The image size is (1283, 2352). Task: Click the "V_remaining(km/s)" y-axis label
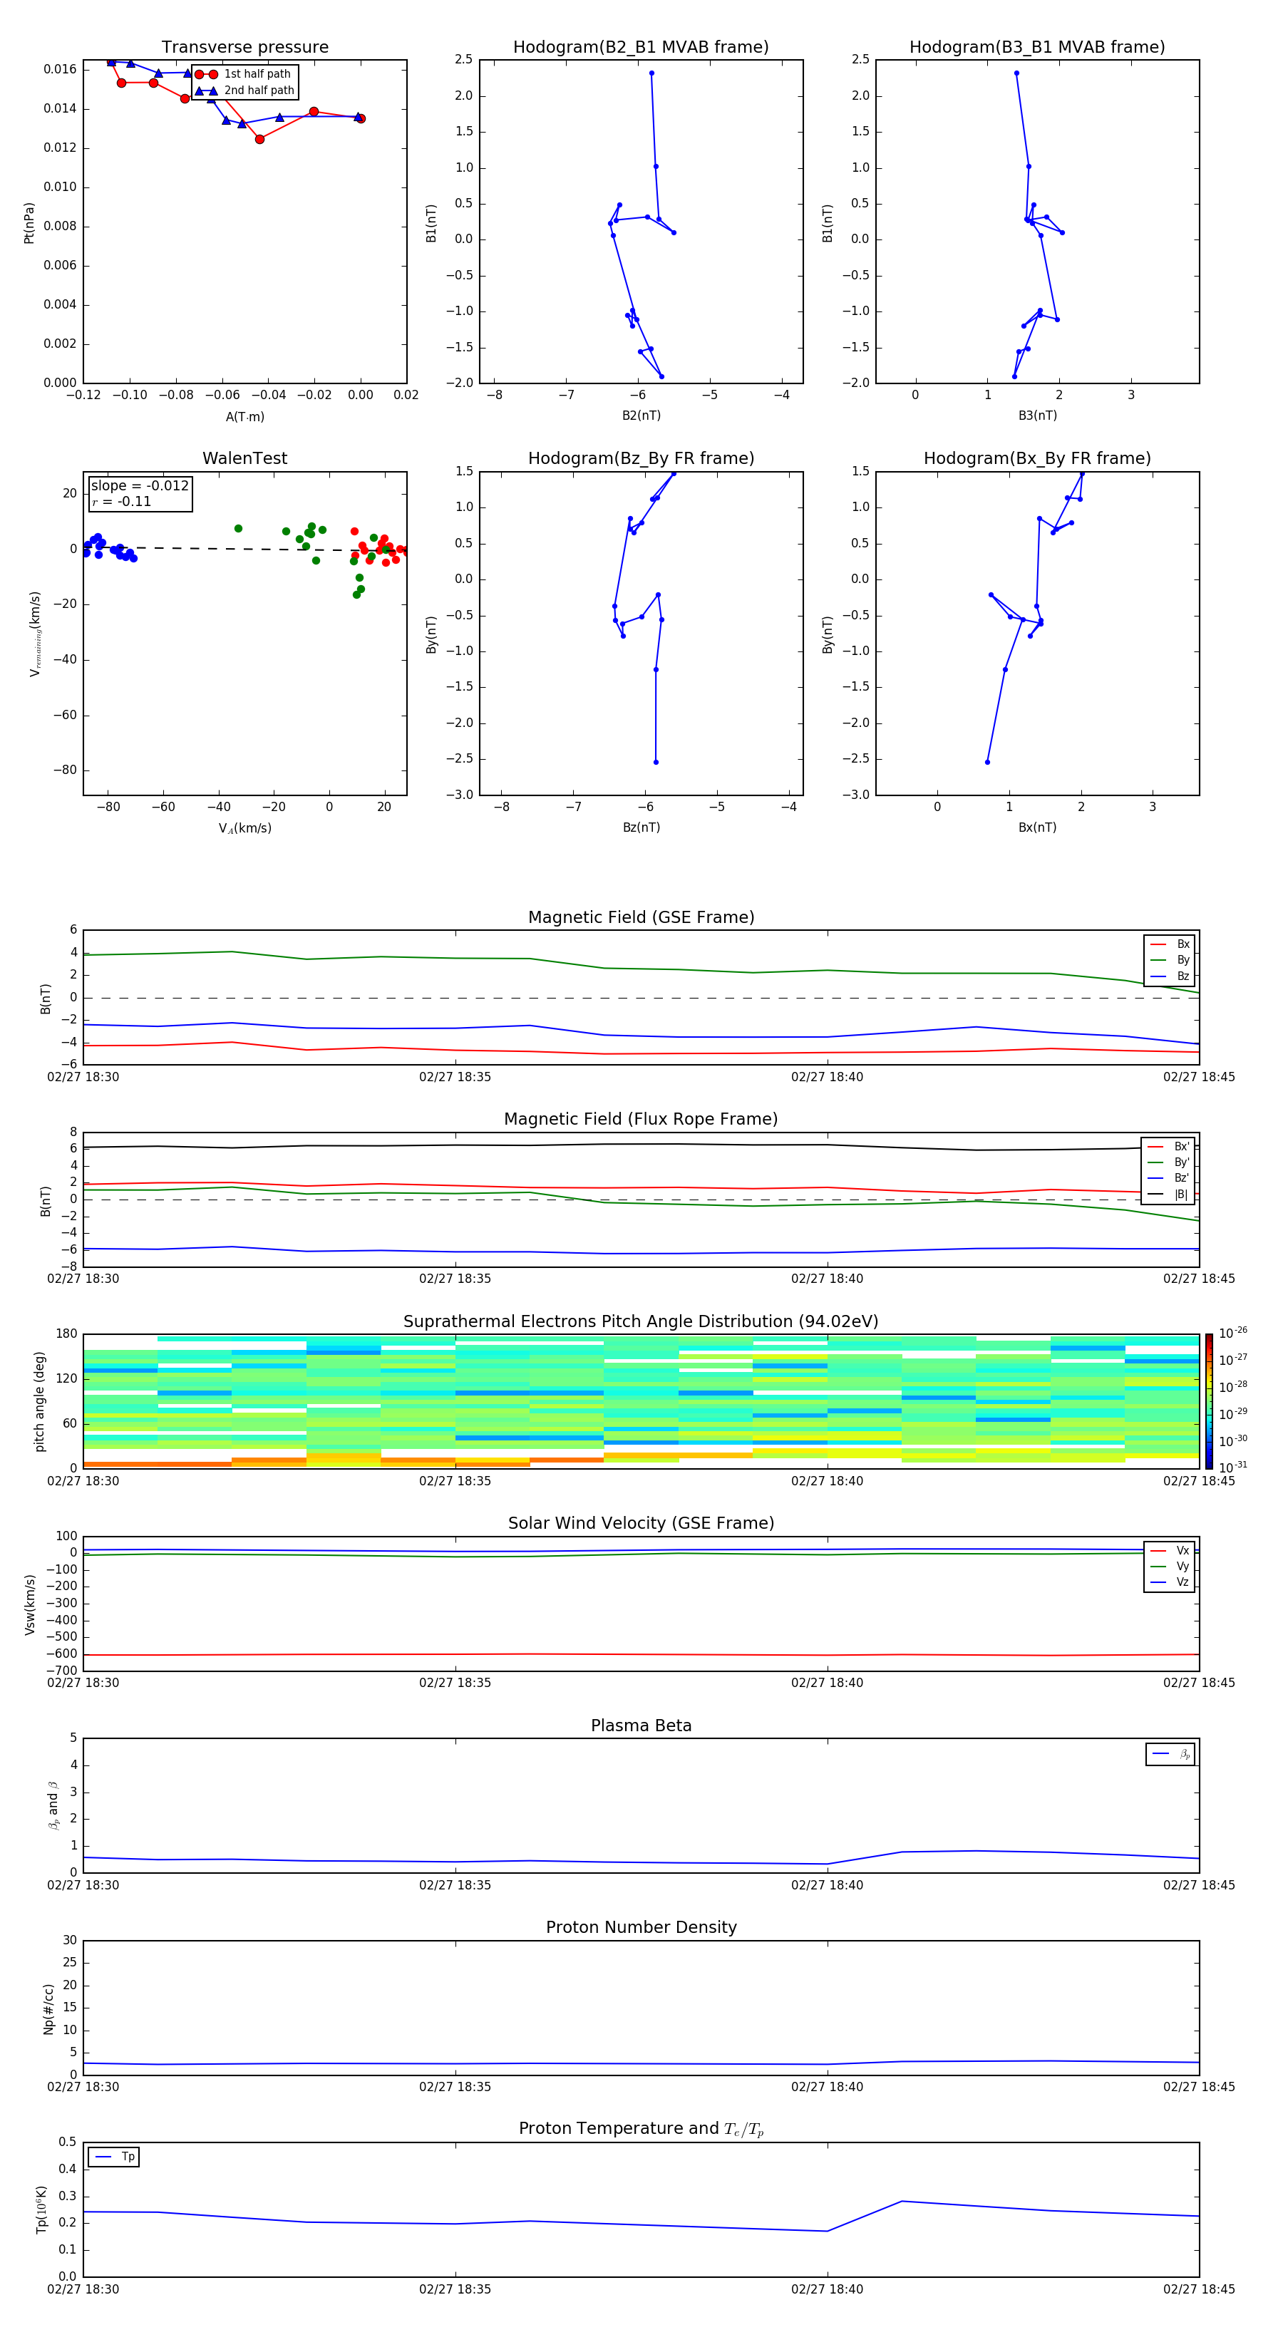point(36,634)
